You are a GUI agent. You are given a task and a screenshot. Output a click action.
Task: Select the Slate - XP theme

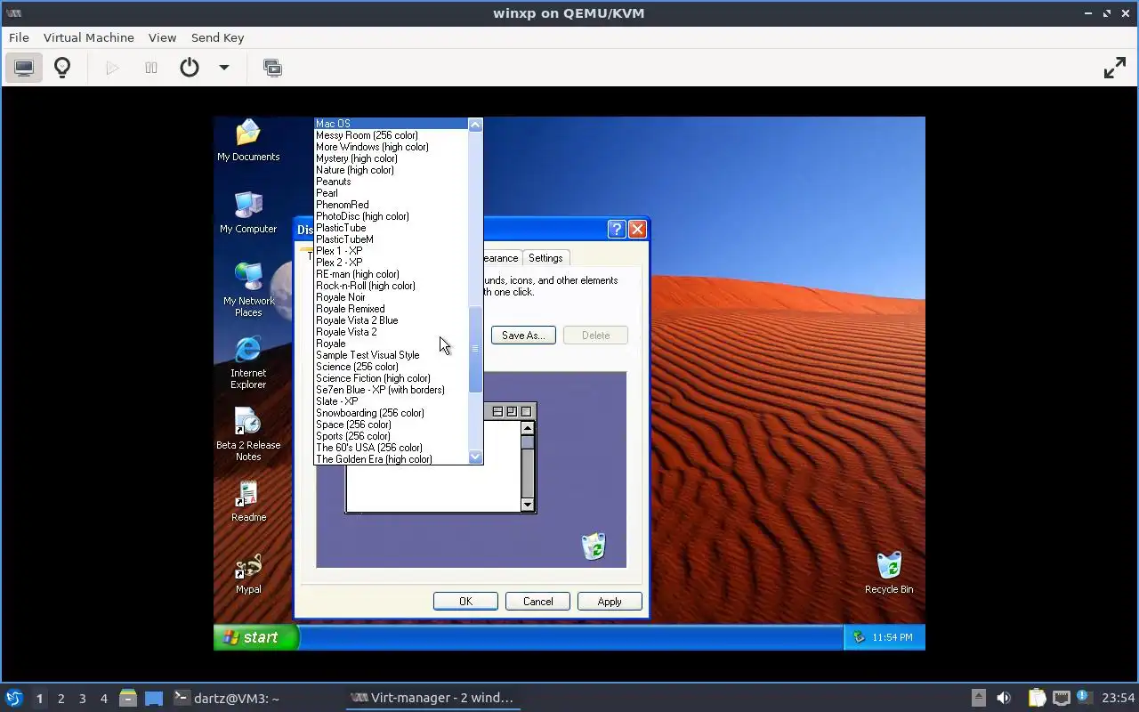[392, 401]
